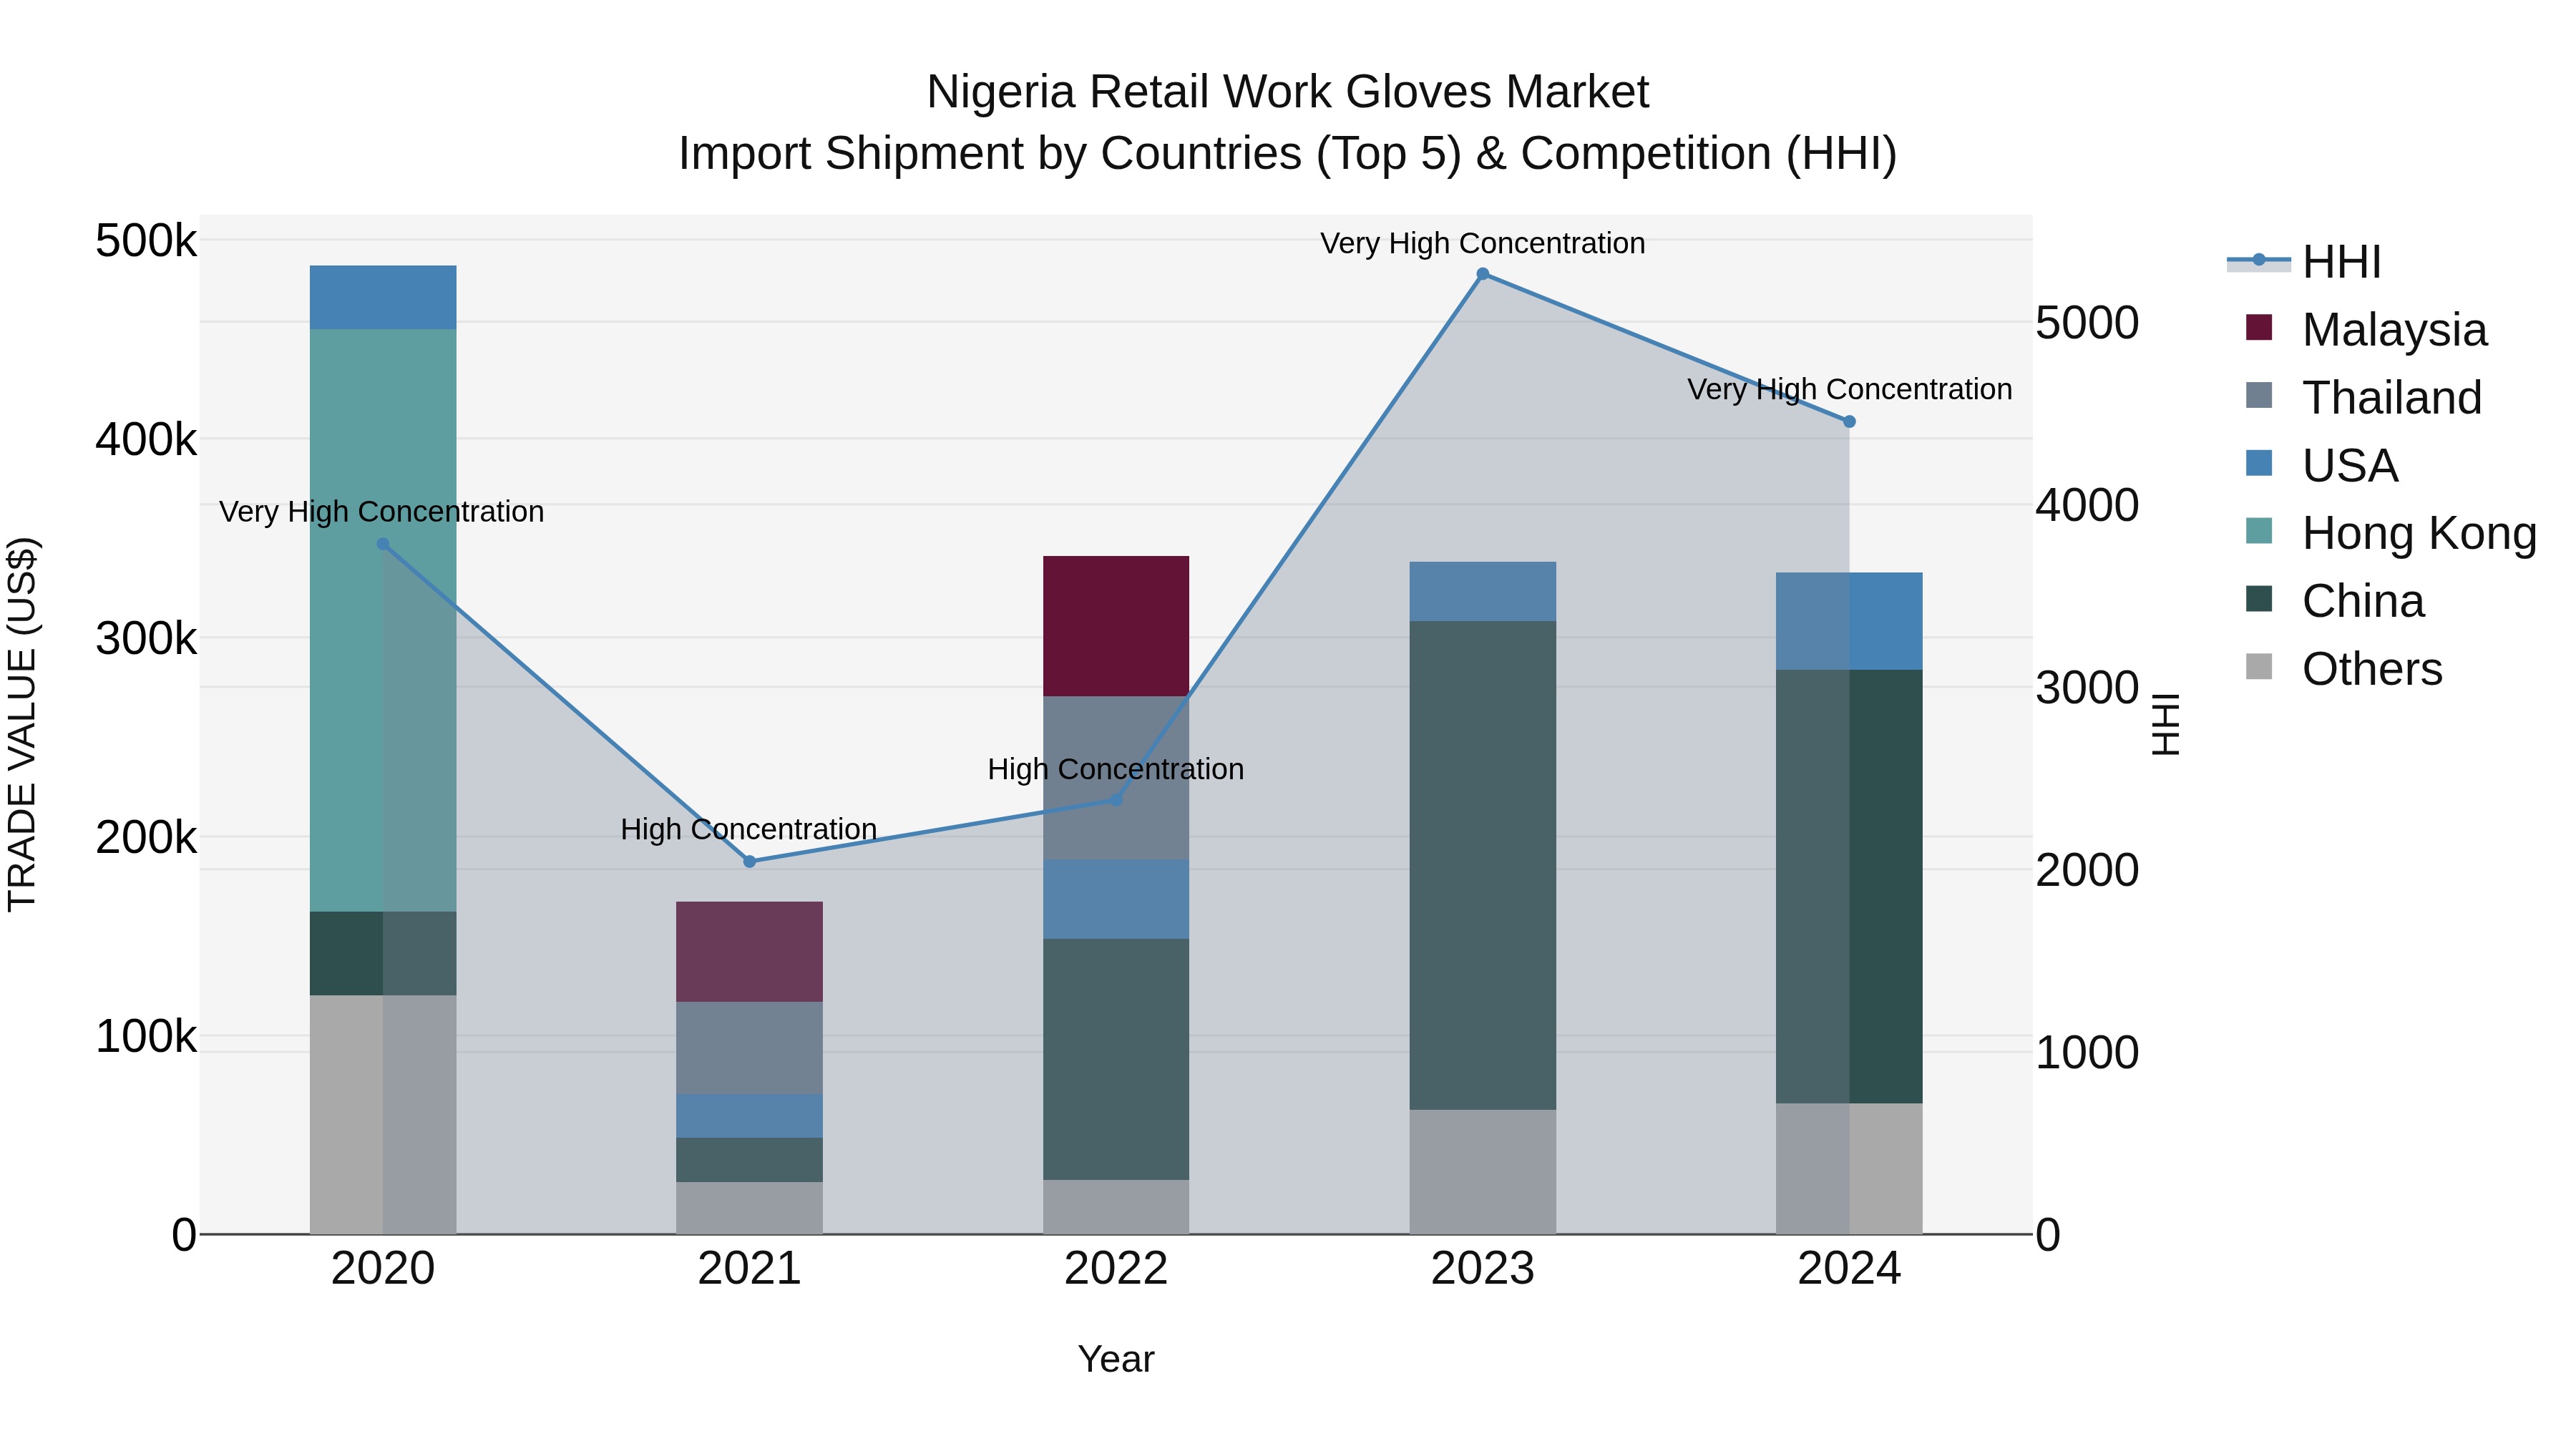Screen dimensions: 2576x1449
Task: Click the chart title 'Nigeria Retail Work Gloves Market'
Action: tap(1288, 92)
